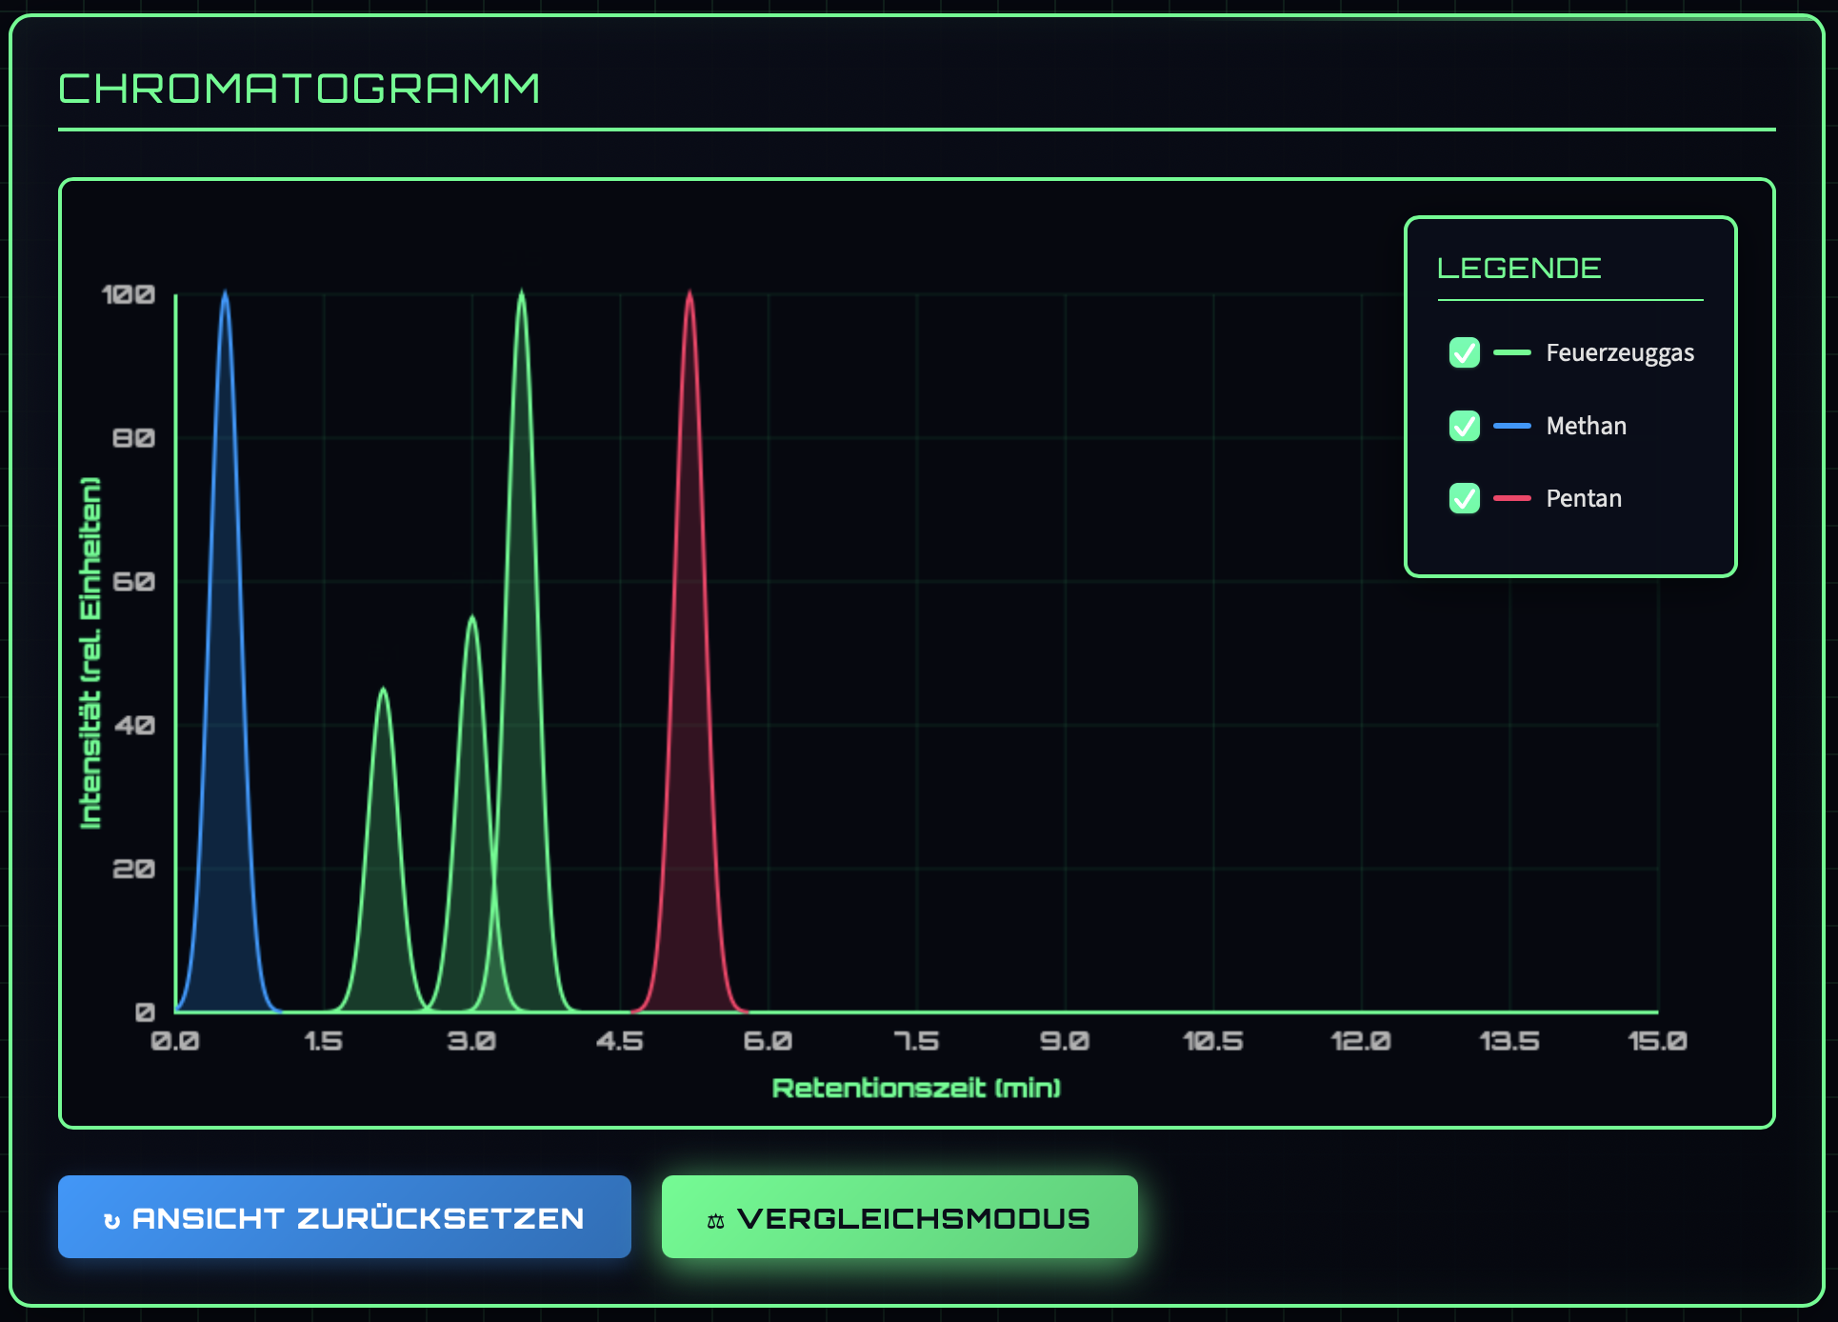Disable the Methan trace via its checkbox
The width and height of the screenshot is (1838, 1322).
[x=1464, y=426]
